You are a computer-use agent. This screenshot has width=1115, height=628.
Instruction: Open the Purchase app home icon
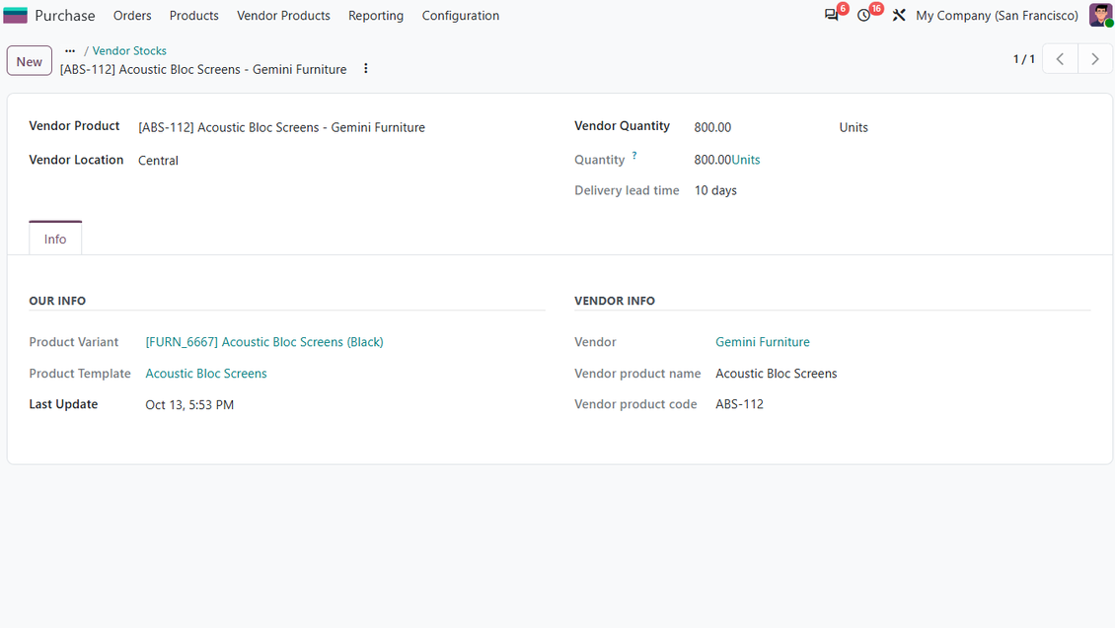[15, 15]
